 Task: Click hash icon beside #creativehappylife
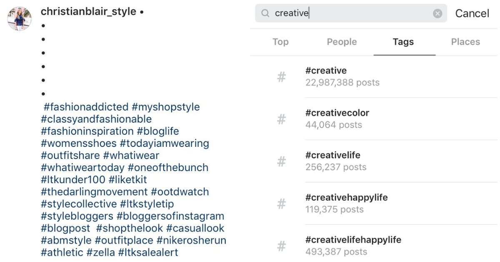pos(282,204)
